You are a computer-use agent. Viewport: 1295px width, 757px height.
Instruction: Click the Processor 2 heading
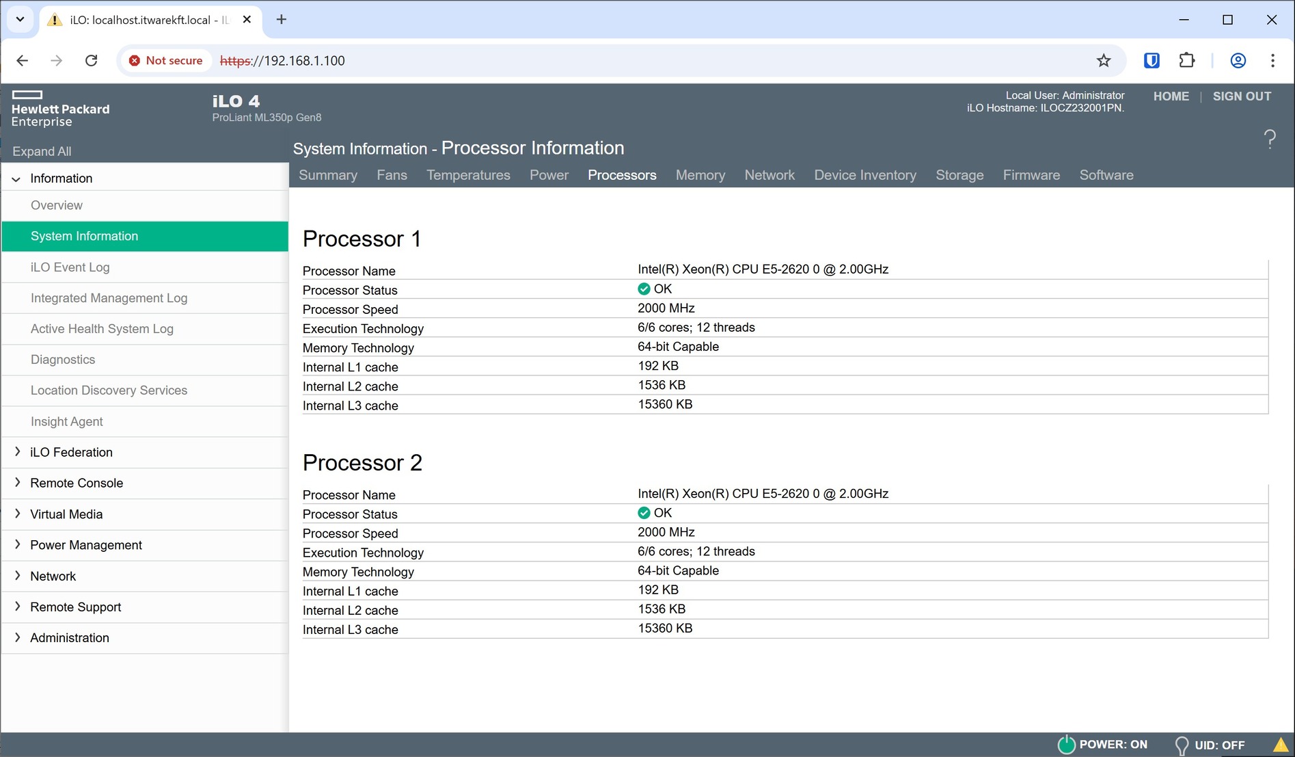(x=362, y=463)
